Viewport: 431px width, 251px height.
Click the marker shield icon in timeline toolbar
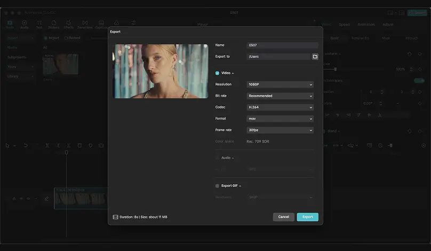(x=91, y=145)
